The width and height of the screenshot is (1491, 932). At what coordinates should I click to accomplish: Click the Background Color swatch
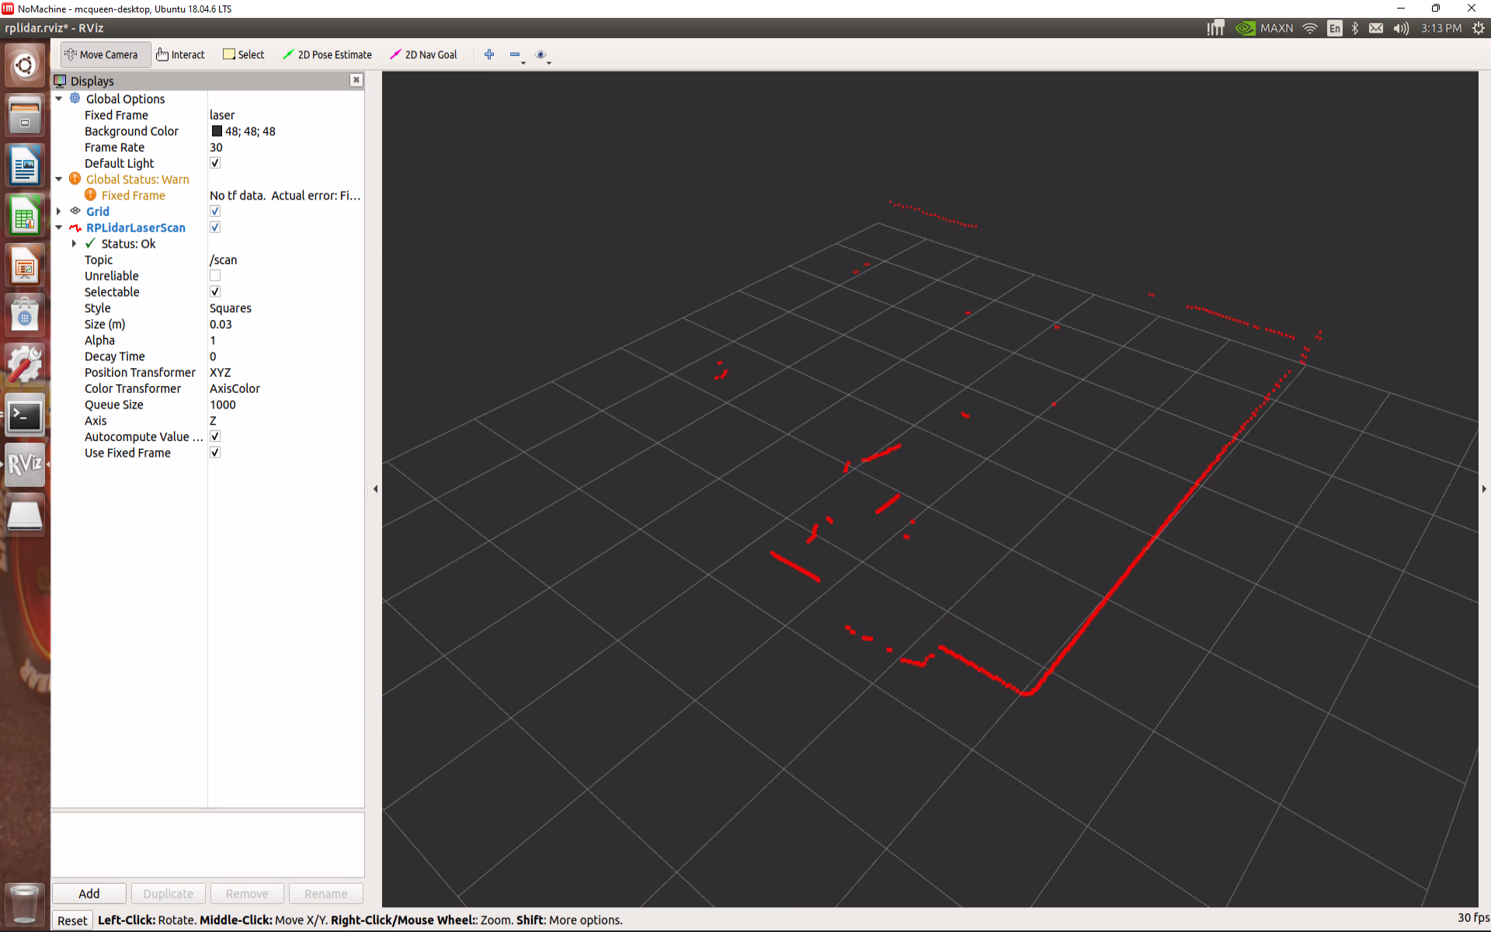[x=217, y=130]
